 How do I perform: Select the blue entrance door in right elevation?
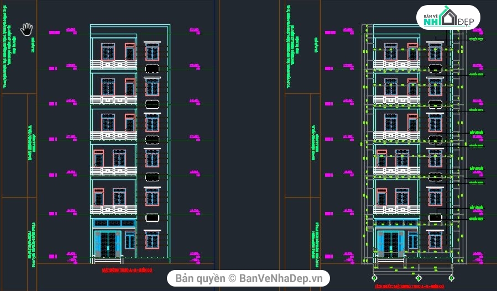click(391, 244)
